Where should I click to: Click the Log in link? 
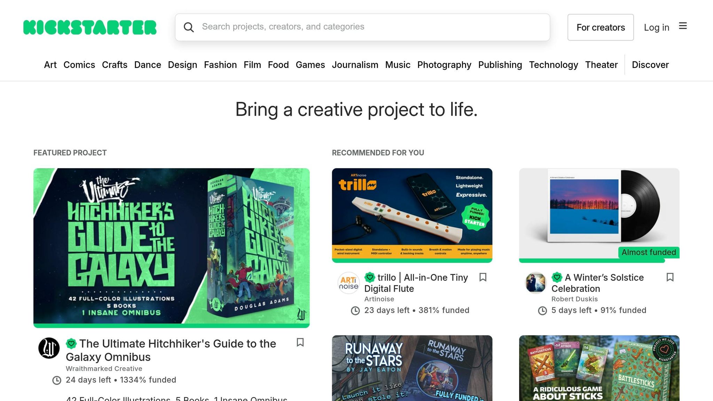[x=657, y=27]
